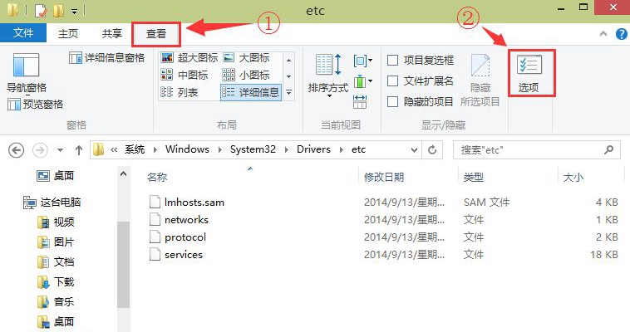Viewport: 630px width, 332px height.
Task: Switch to the Home (主页) tab
Action: (x=68, y=33)
